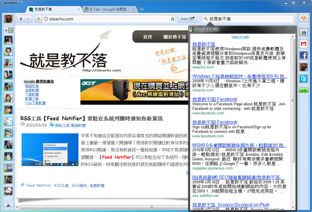This screenshot has width=312, height=212.
Task: Open the Feed Notifier article thumbnail image
Action: pyautogui.click(x=50, y=150)
